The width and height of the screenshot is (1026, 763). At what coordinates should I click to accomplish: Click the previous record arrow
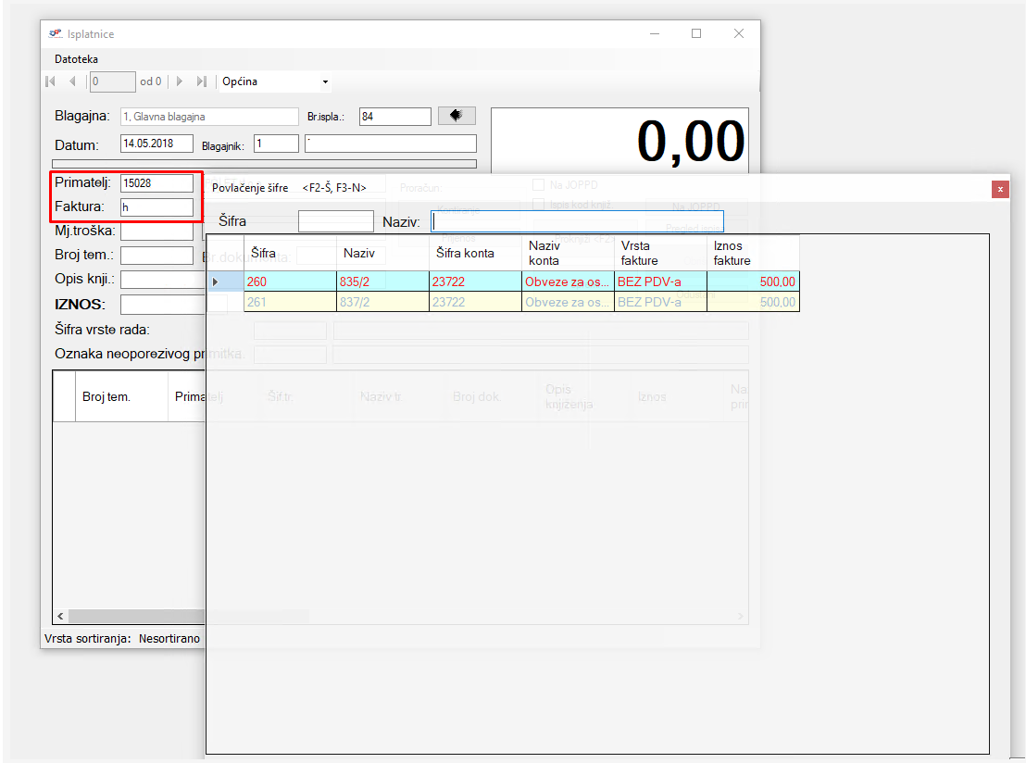click(x=72, y=81)
